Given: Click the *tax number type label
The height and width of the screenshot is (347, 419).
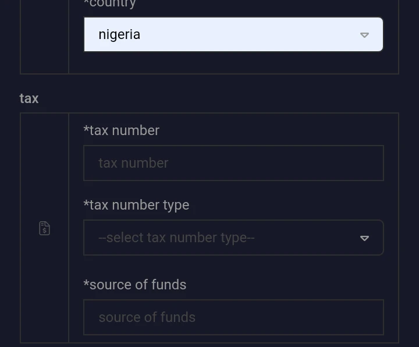Looking at the screenshot, I should 136,206.
